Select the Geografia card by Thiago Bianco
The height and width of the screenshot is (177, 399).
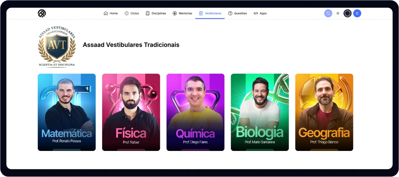pos(324,112)
